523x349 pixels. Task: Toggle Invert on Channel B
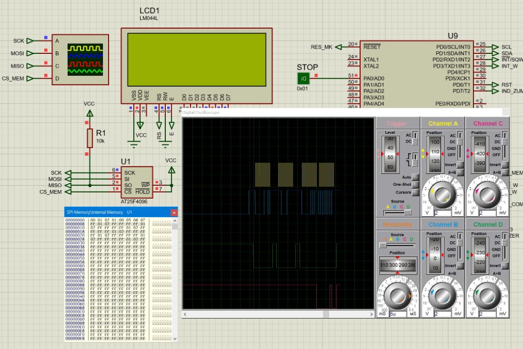click(460, 266)
